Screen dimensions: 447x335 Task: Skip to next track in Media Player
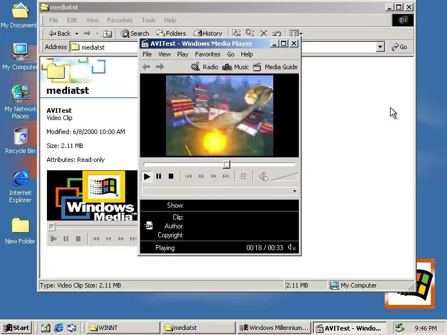226,176
